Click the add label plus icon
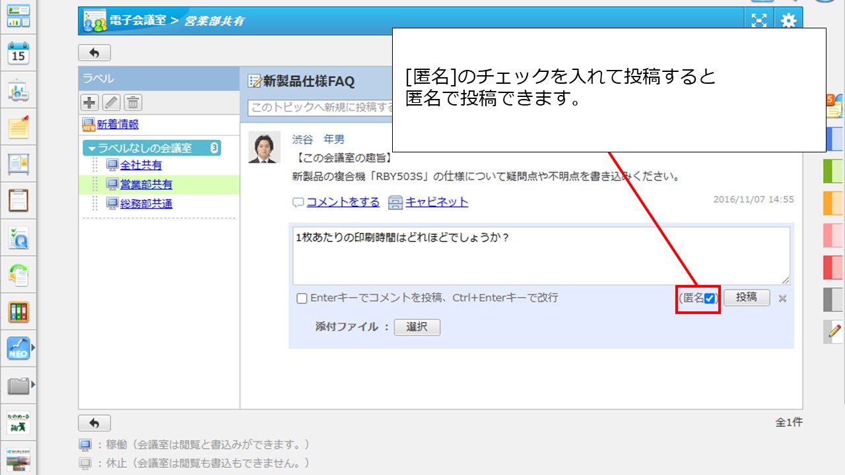Viewport: 845px width, 475px height. tap(90, 102)
